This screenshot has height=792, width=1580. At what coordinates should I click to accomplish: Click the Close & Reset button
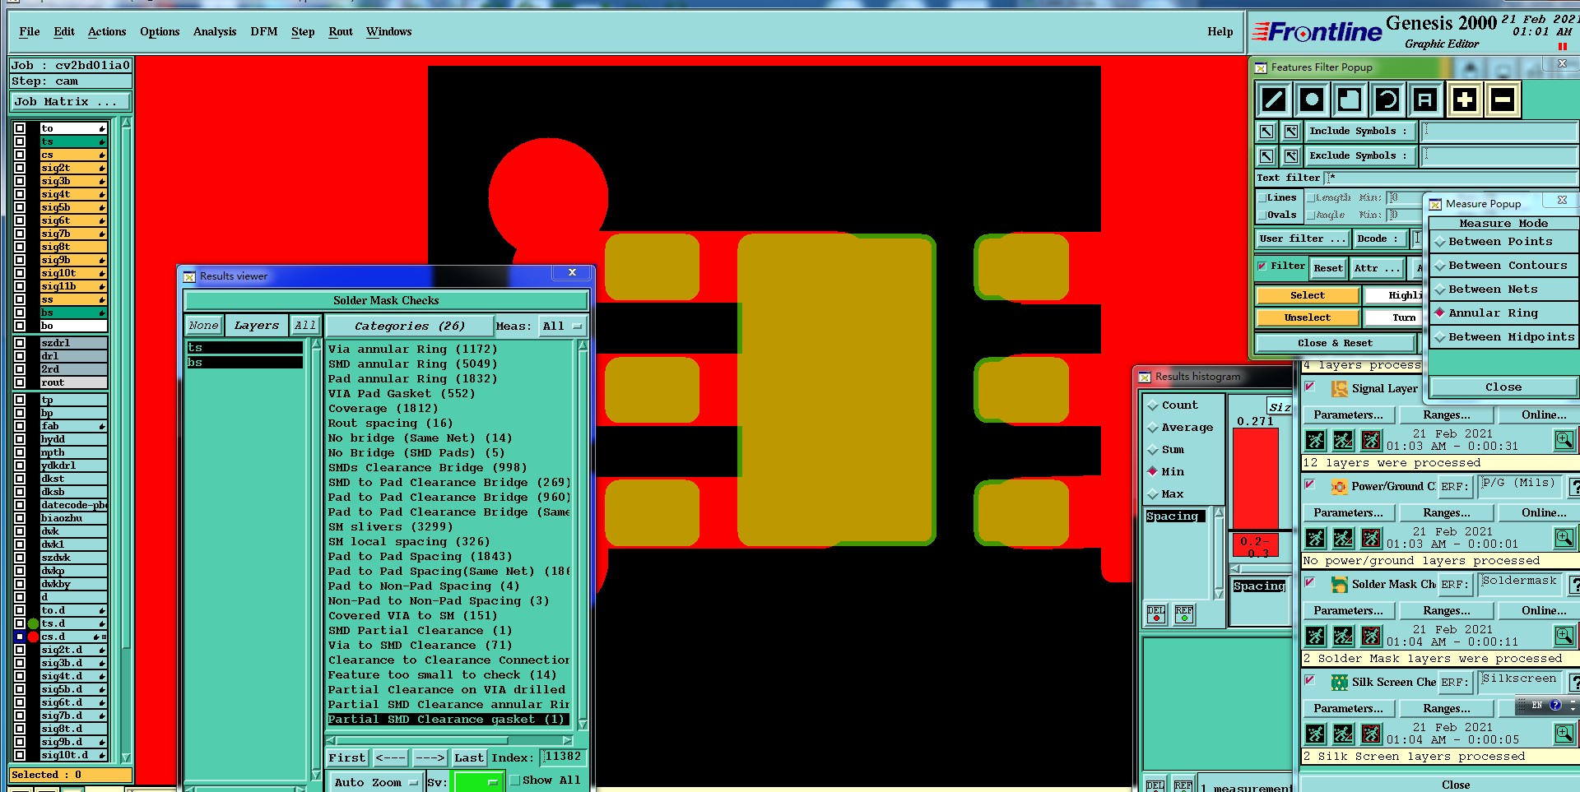(x=1335, y=343)
